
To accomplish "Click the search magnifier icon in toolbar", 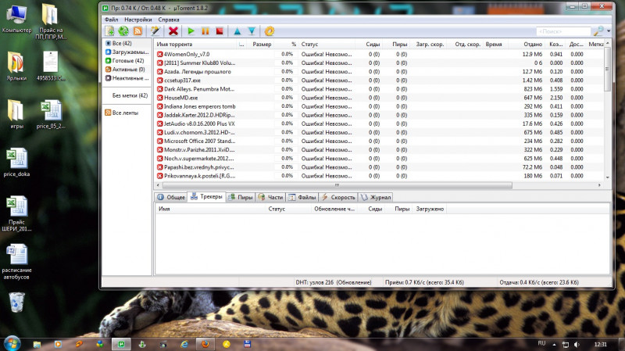I will tap(598, 31).
